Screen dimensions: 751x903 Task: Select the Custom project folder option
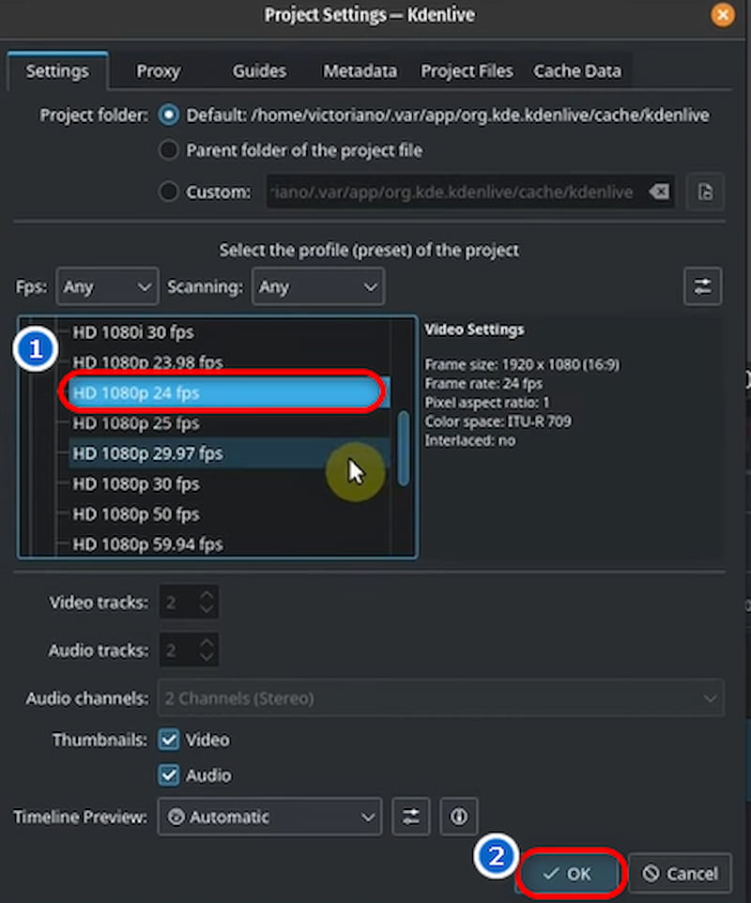pyautogui.click(x=168, y=191)
